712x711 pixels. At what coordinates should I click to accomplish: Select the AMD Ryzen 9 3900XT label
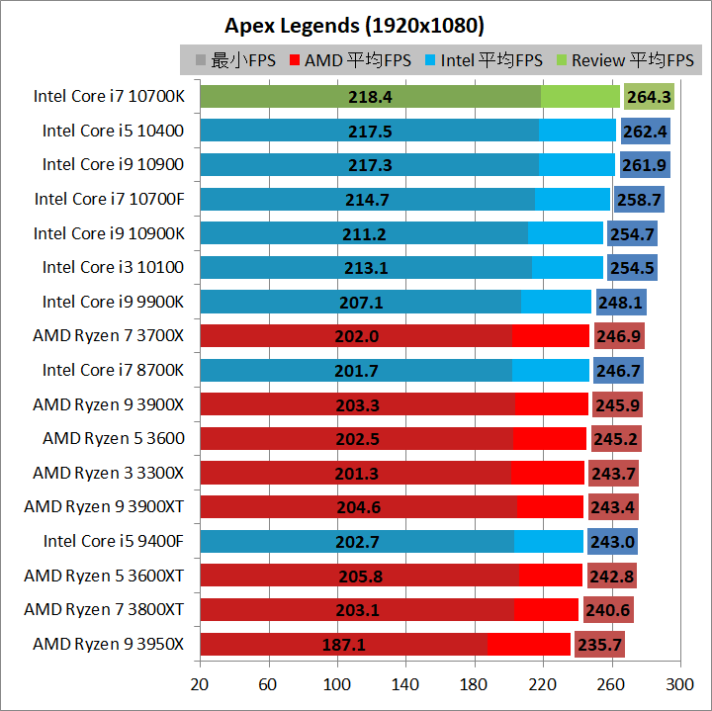(104, 506)
